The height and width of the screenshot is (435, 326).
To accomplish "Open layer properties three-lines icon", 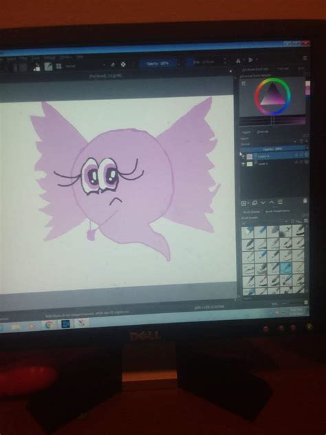I will 280,202.
